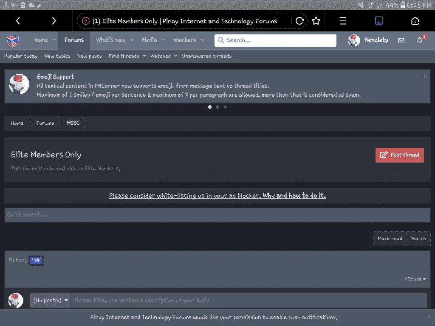Select the Forums navigation tab
The width and height of the screenshot is (435, 326).
pos(74,40)
